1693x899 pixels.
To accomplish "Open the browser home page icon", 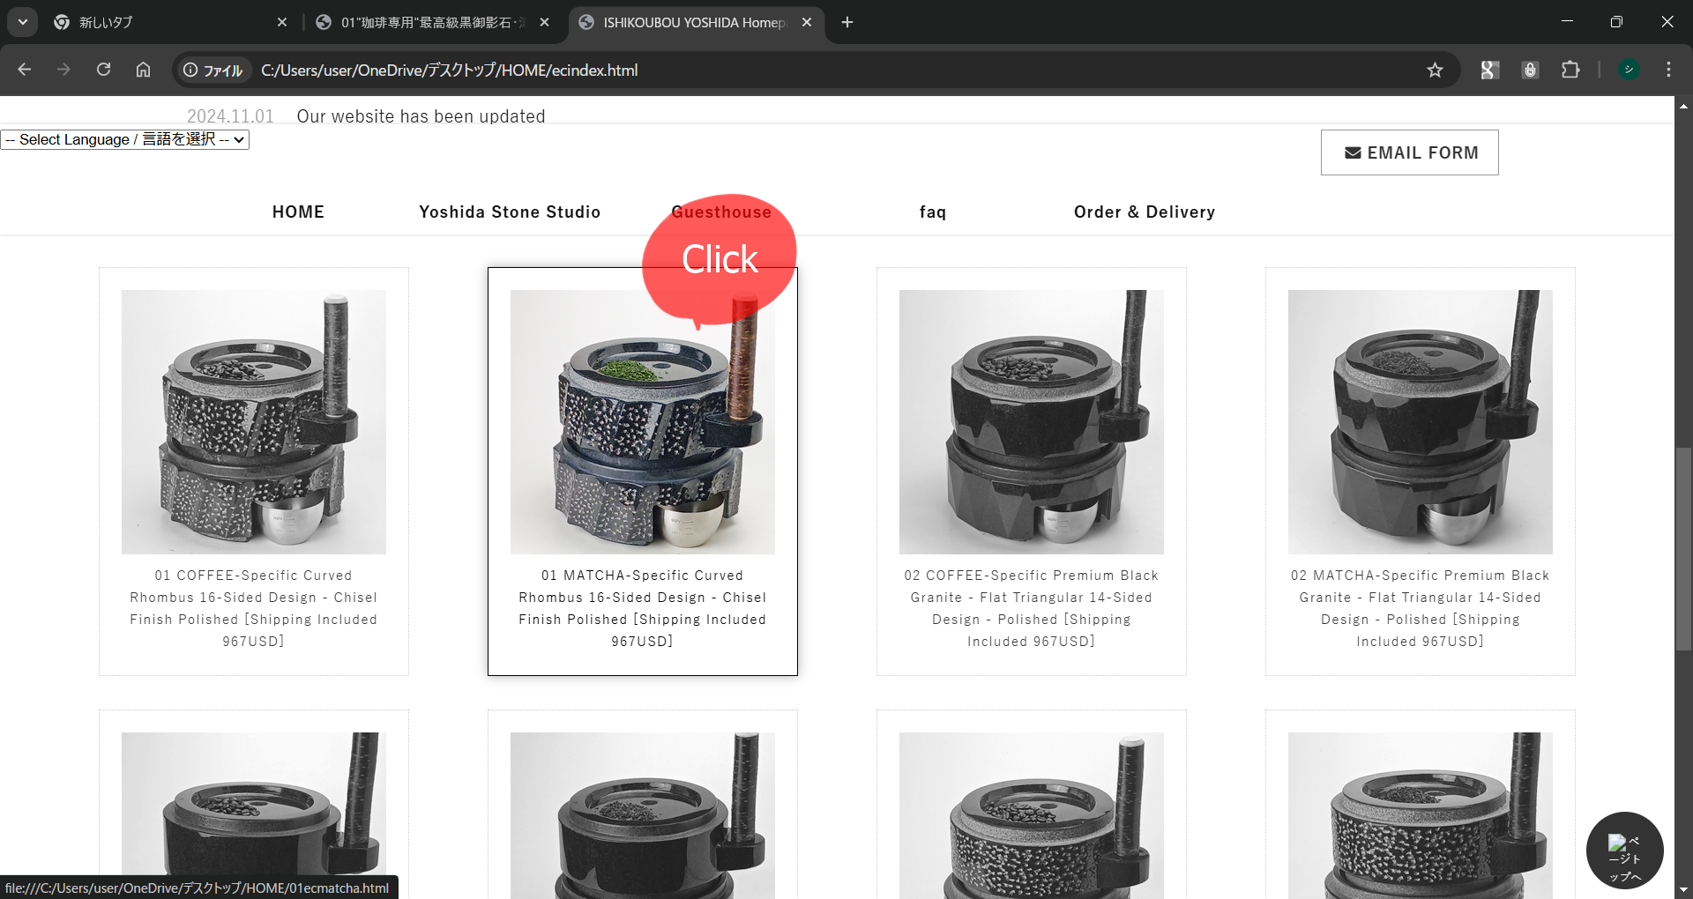I will (x=143, y=70).
